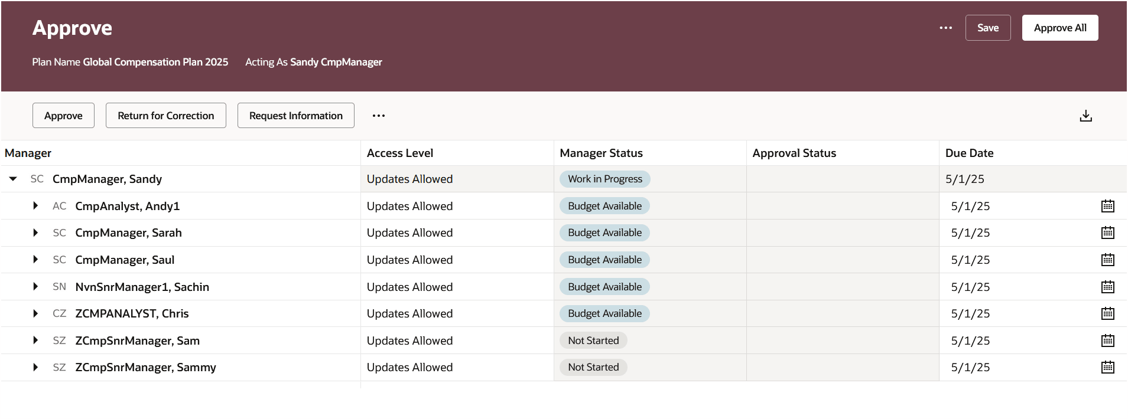Screen dimensions: 1128x419
Task: Click the Return for Correction button
Action: pos(165,116)
